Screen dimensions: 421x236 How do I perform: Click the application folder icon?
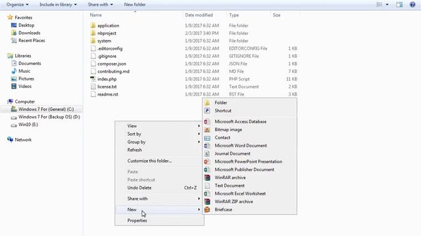(x=93, y=26)
